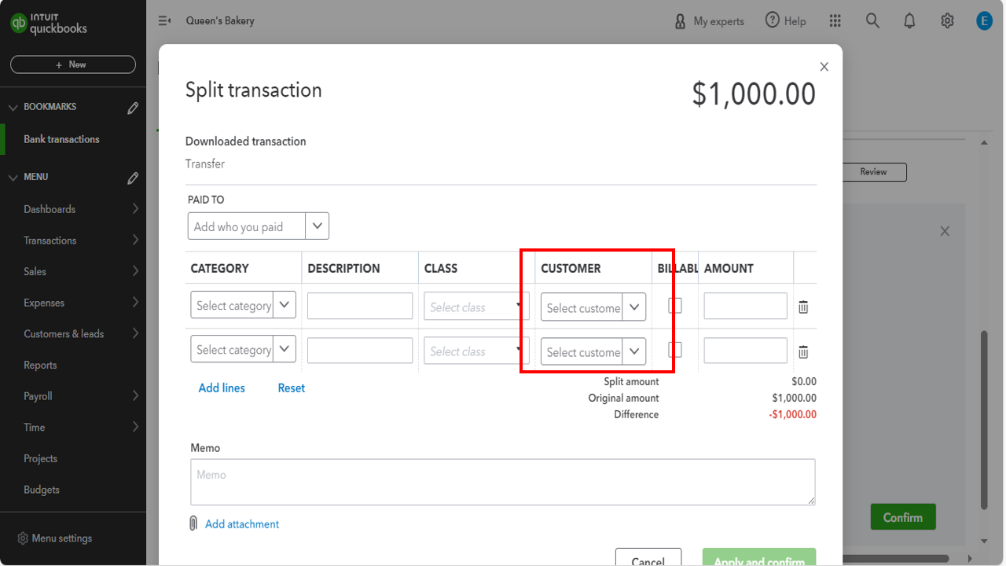1006x566 pixels.
Task: Open the Paid To dropdown arrow
Action: (317, 226)
